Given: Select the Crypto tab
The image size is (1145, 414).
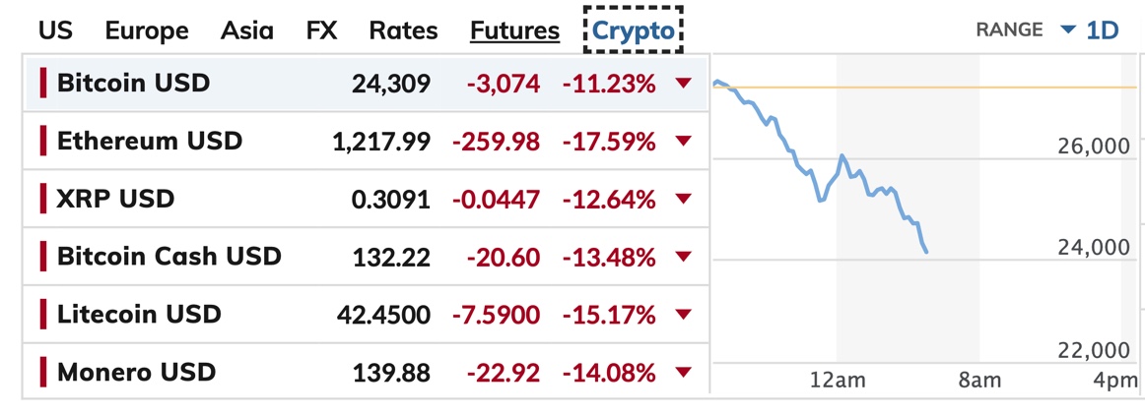Looking at the screenshot, I should click(x=634, y=30).
